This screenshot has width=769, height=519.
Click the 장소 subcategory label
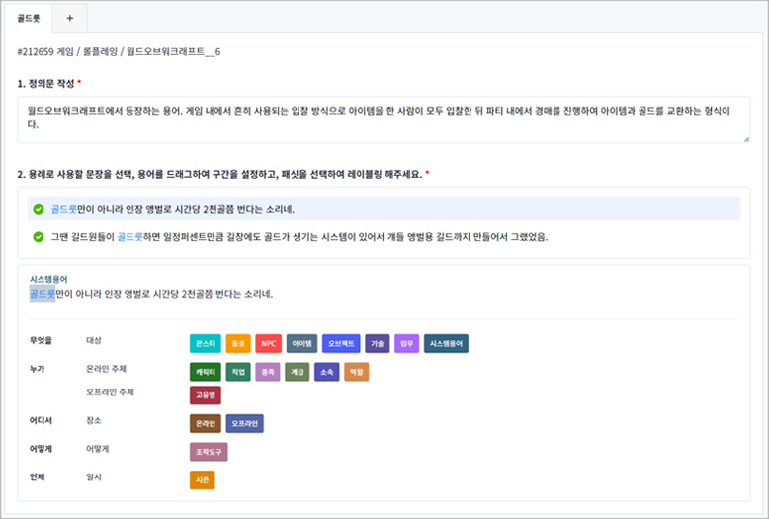[94, 420]
